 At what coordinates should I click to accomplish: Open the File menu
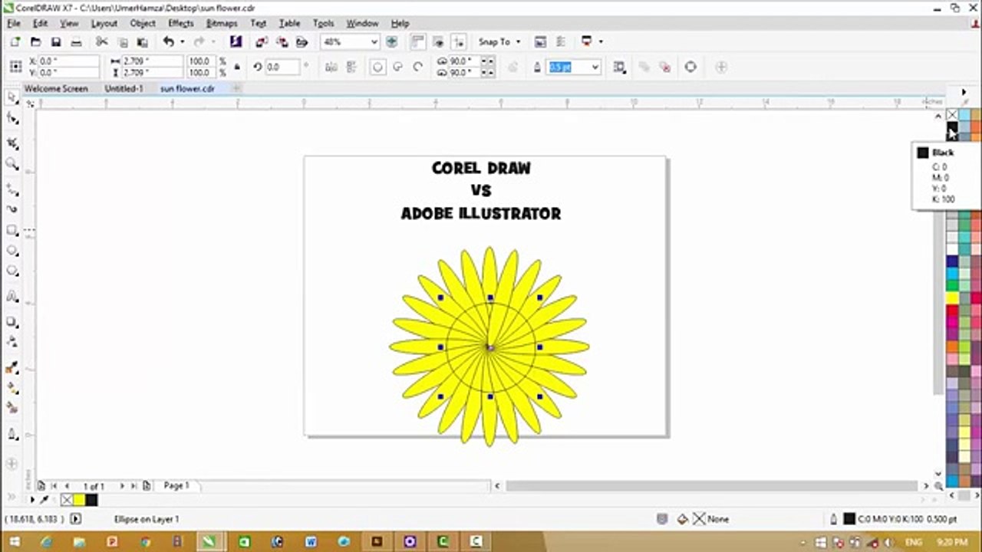[14, 24]
